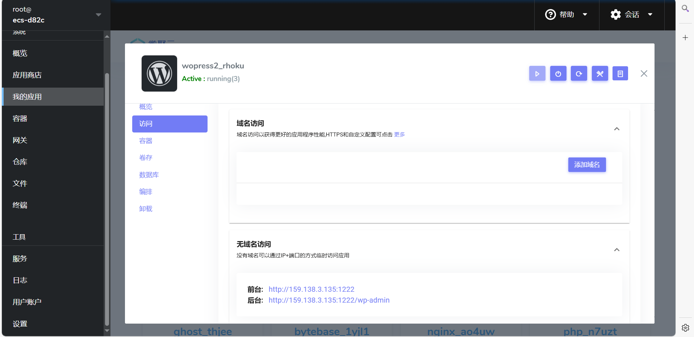
Task: Click the 工具 section label in sidebar
Action: [x=19, y=237]
